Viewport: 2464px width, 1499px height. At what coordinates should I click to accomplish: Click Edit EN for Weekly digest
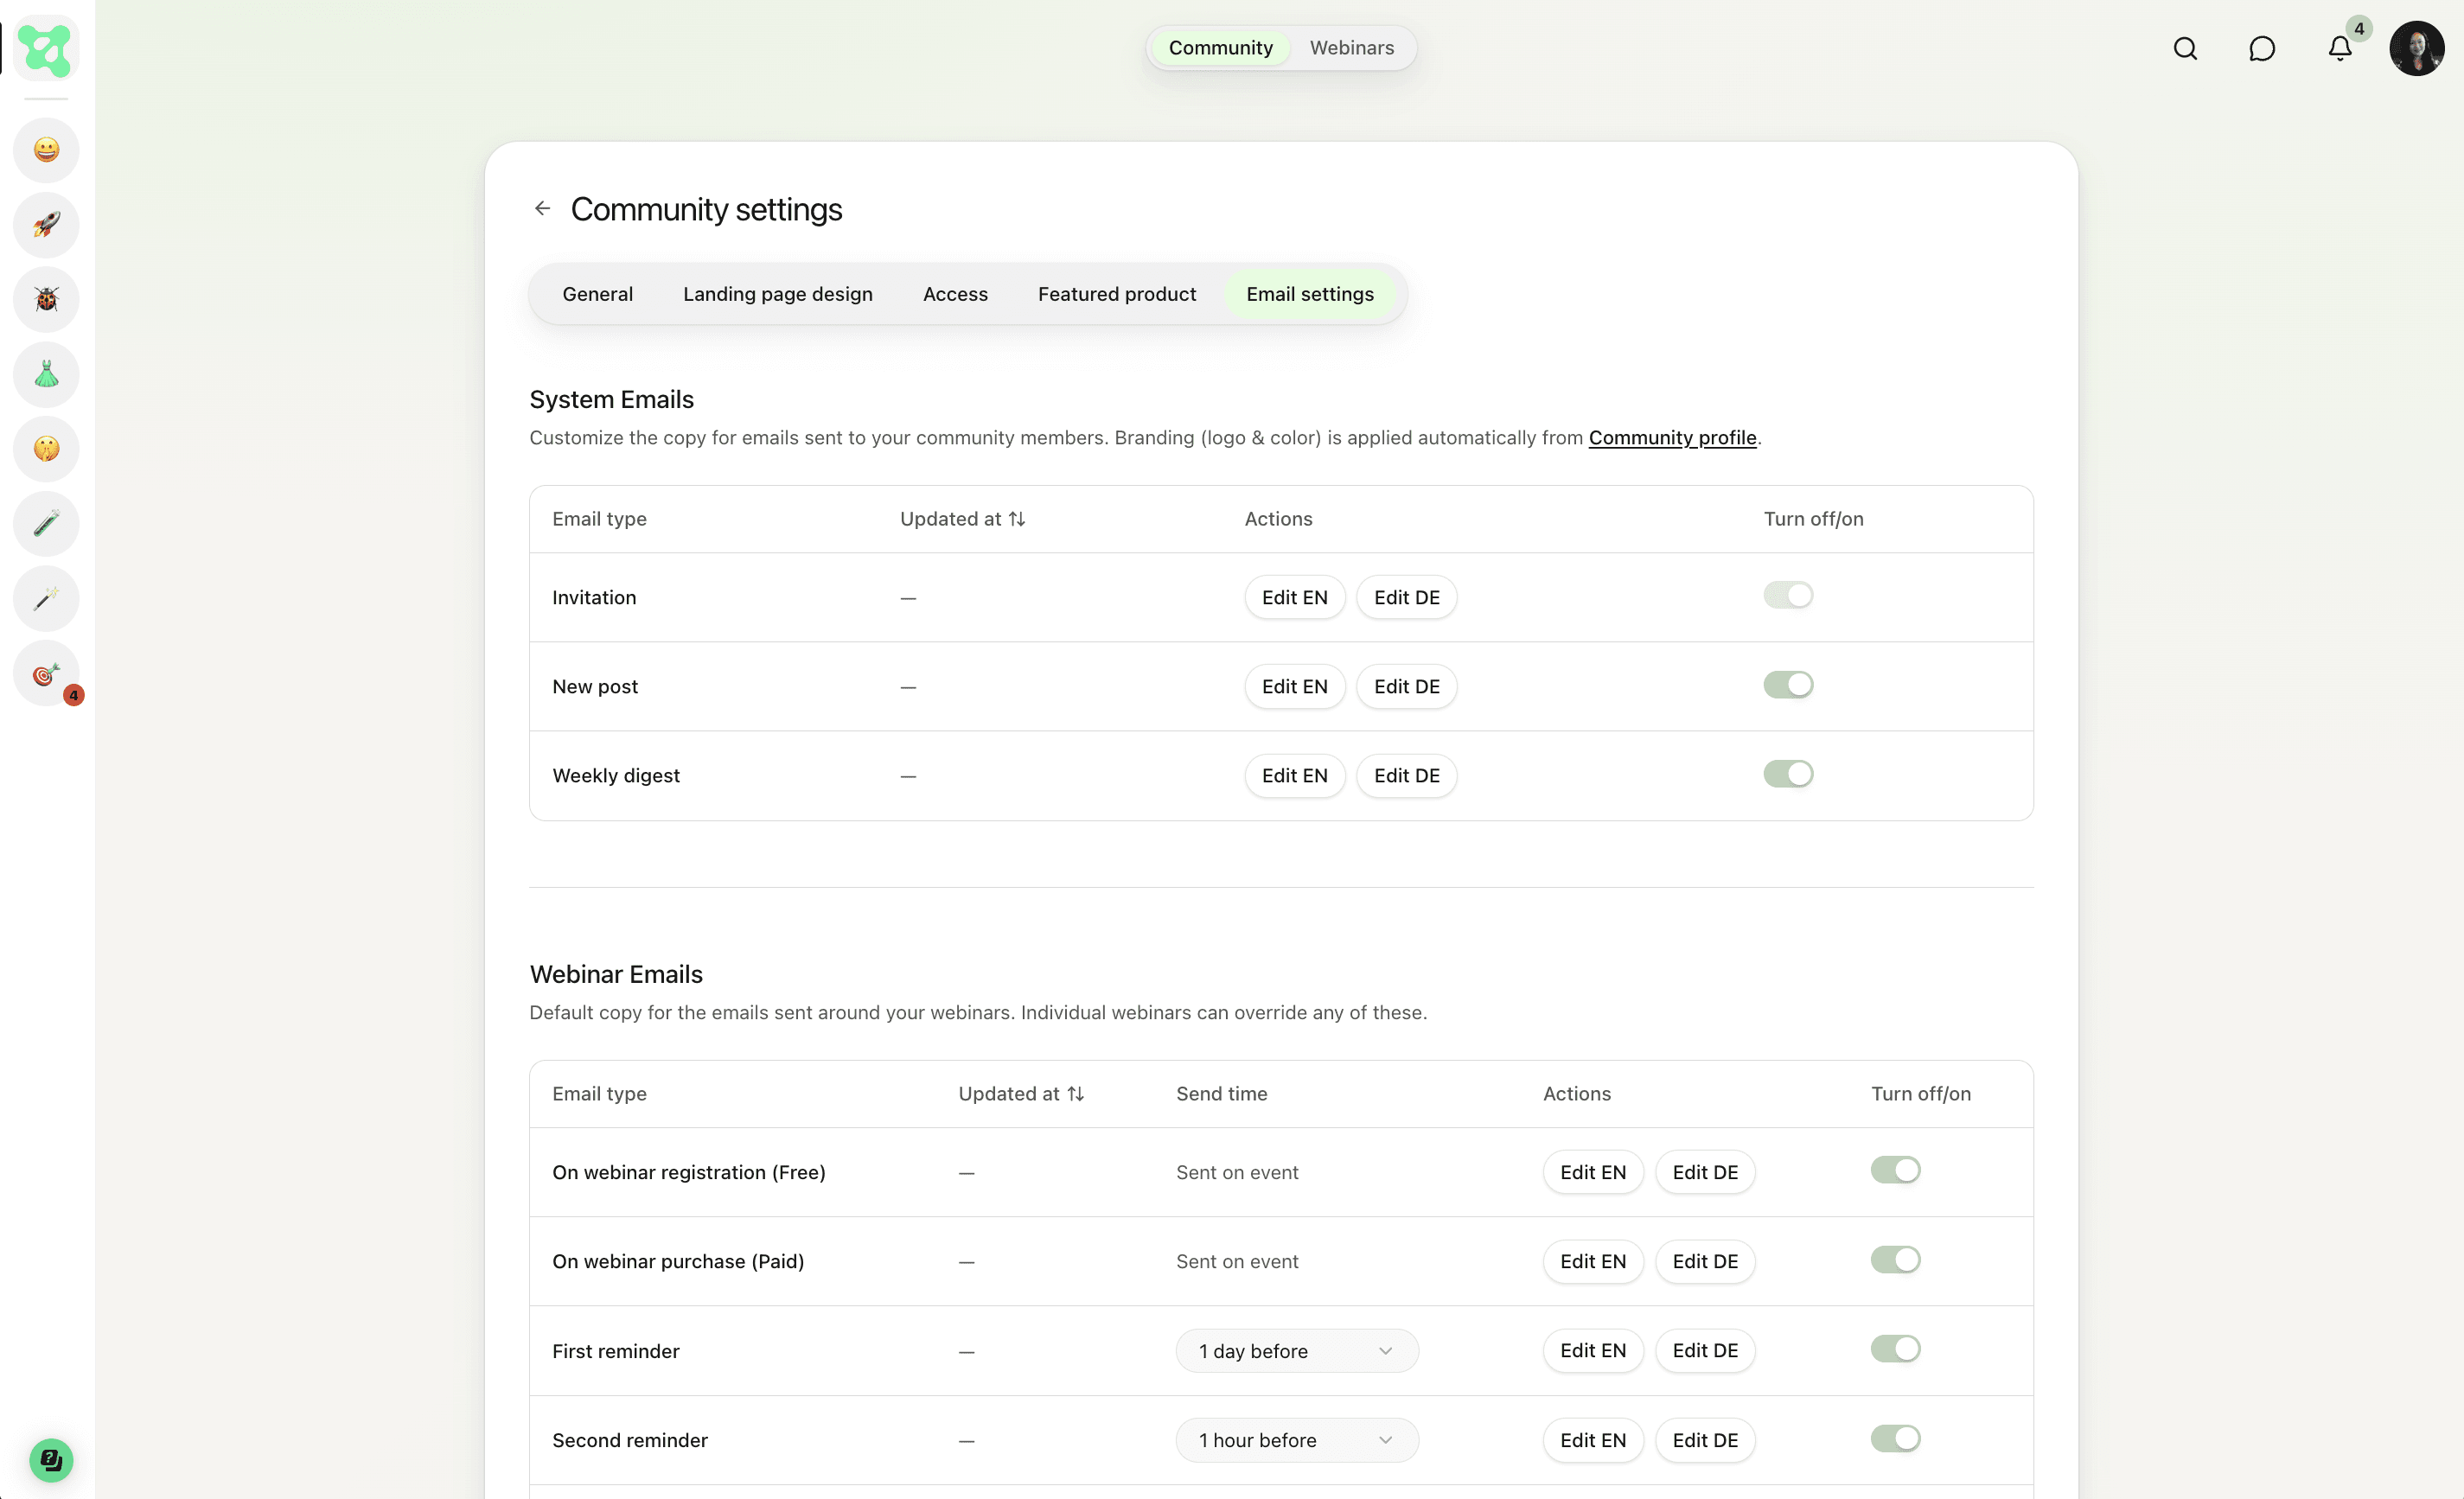1294,775
